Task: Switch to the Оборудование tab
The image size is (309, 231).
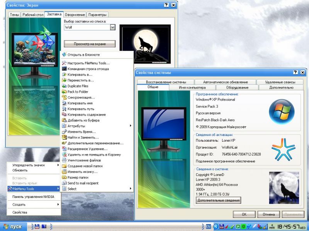Action: point(237,87)
